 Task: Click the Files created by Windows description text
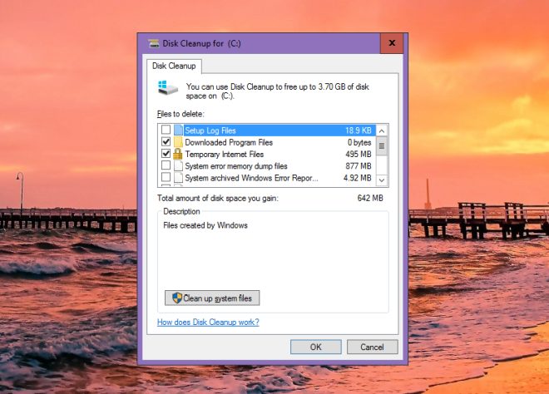tap(205, 225)
